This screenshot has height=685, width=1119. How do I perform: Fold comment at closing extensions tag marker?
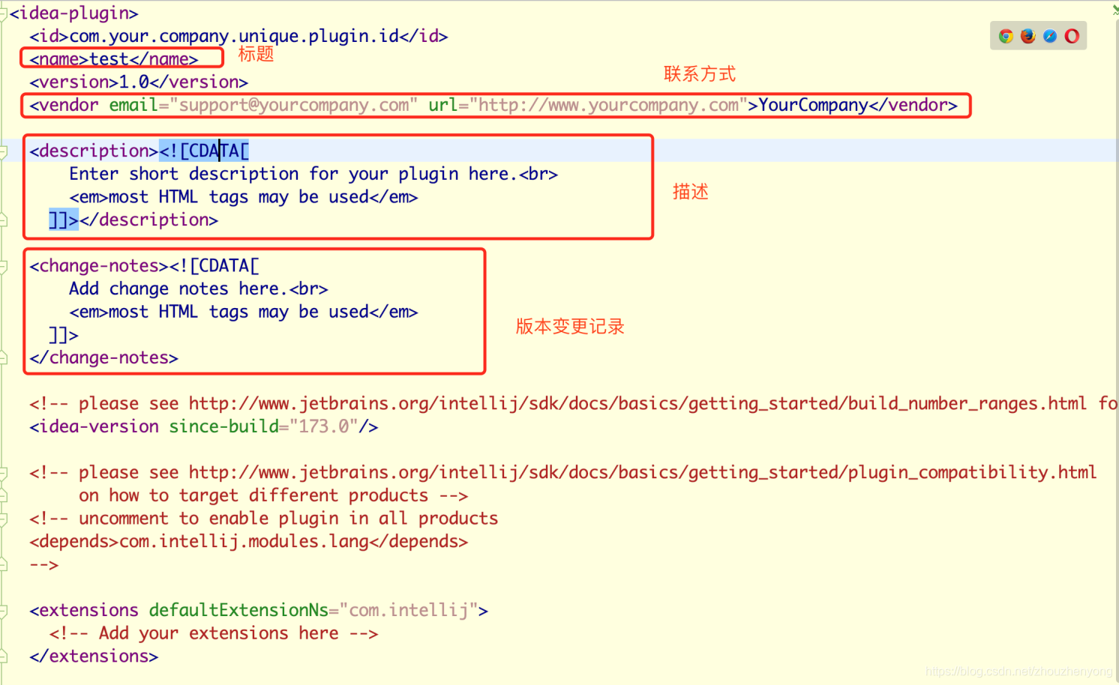point(3,657)
